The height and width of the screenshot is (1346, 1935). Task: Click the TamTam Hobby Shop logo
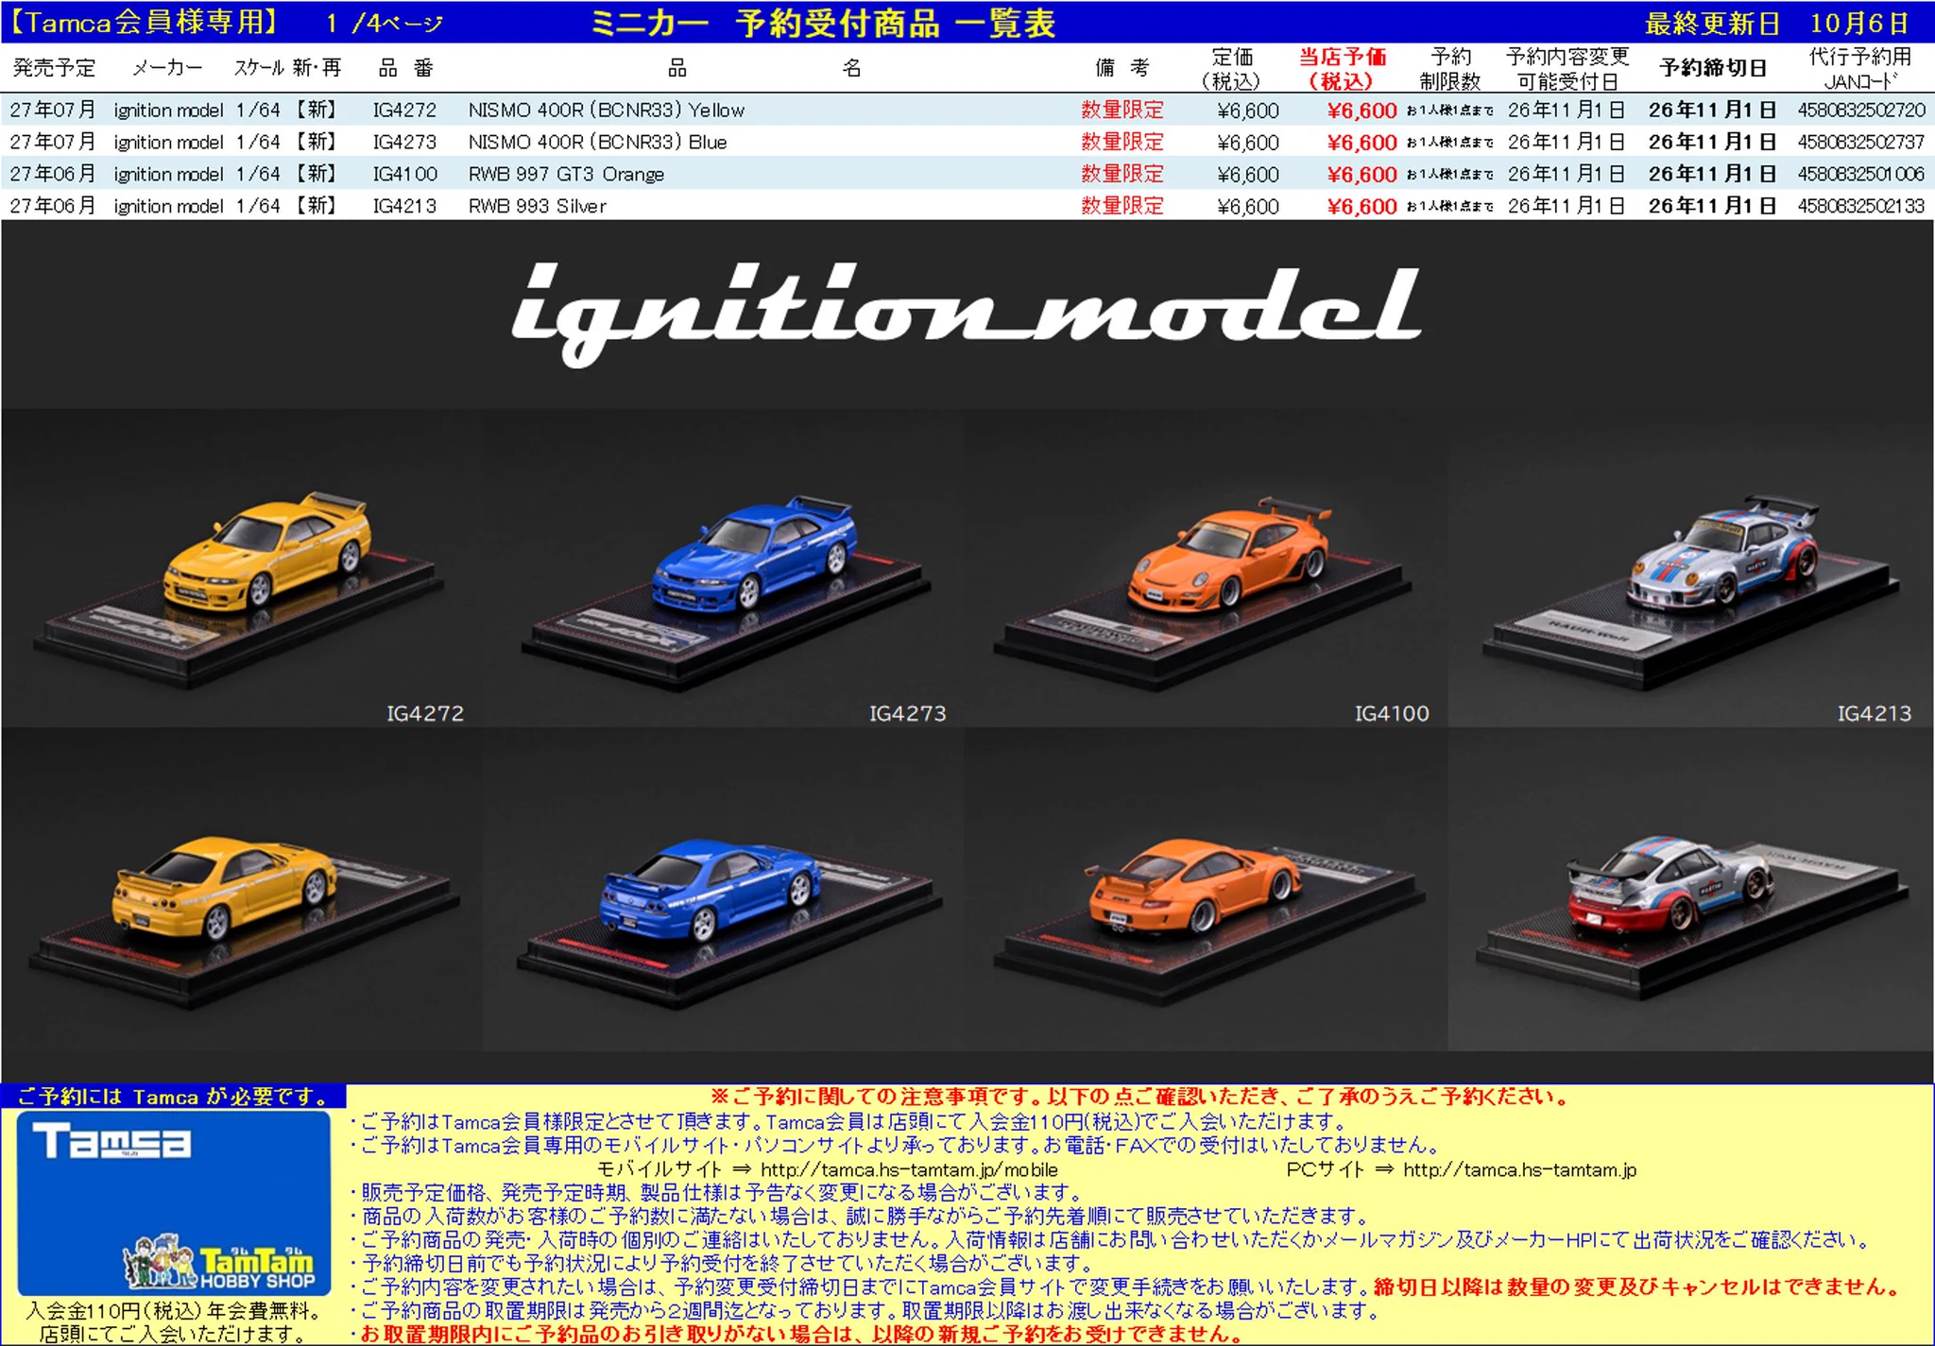point(221,1262)
